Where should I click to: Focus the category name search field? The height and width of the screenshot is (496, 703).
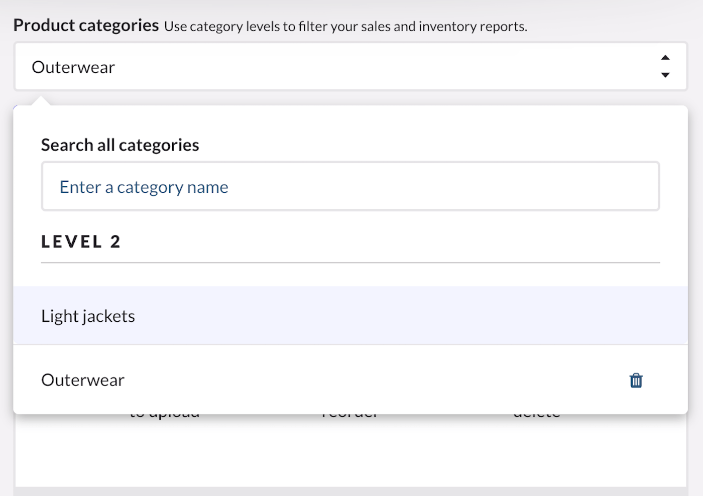[x=350, y=186]
